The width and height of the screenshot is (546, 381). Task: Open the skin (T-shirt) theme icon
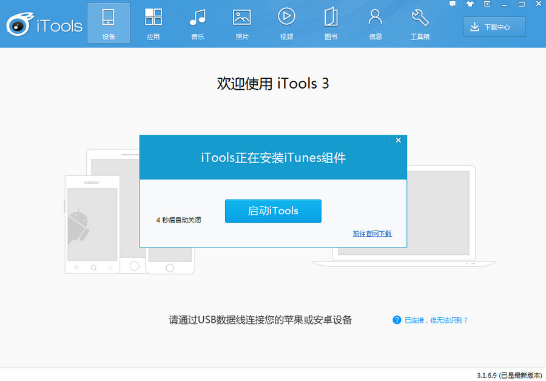[470, 4]
